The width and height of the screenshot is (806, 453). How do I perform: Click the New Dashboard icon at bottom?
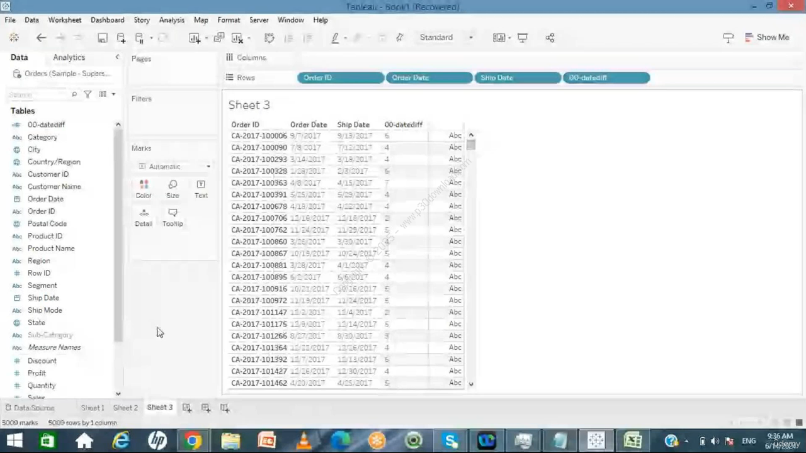[205, 408]
